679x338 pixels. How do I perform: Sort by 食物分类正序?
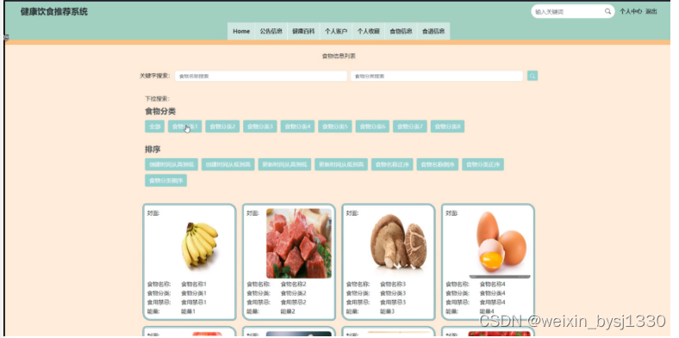[x=483, y=164]
